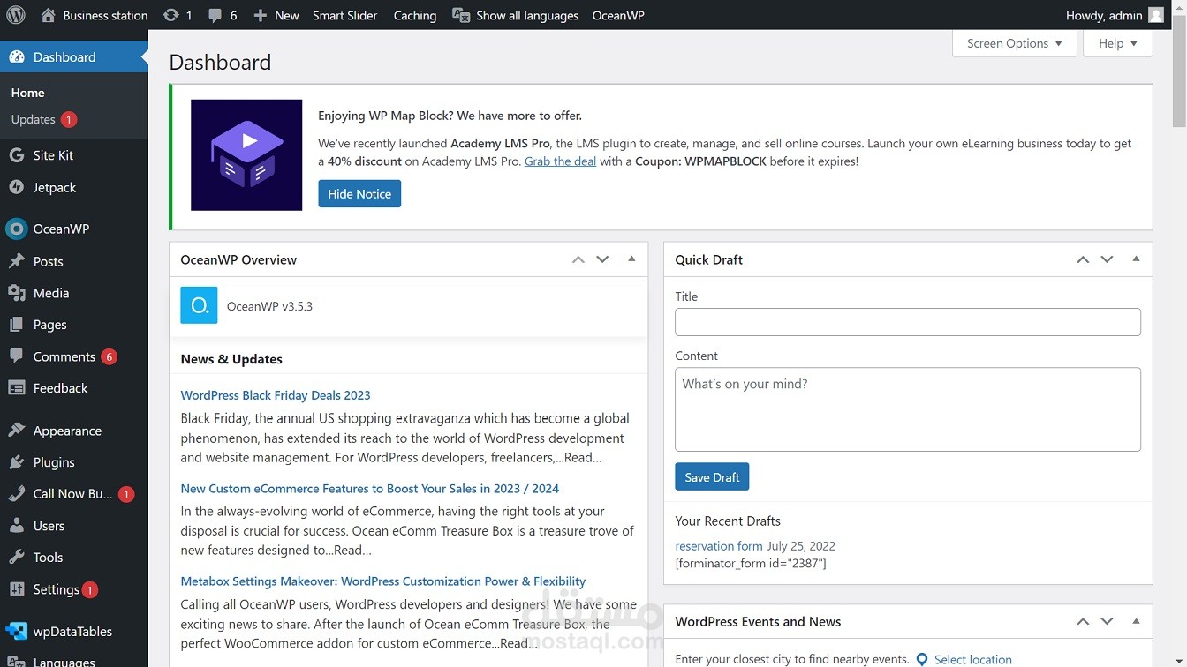Click the updates refresh icon in admin bar
Viewport: 1187px width, 667px height.
[171, 15]
